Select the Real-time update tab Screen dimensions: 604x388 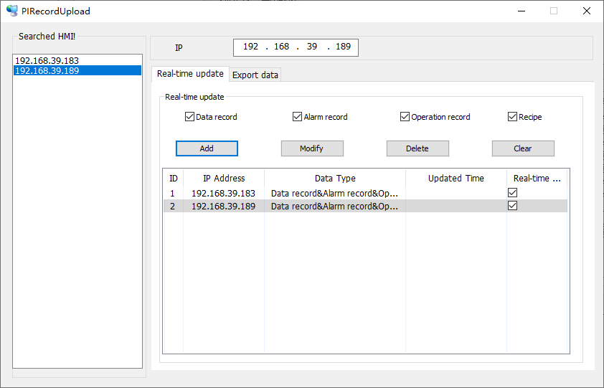(190, 74)
